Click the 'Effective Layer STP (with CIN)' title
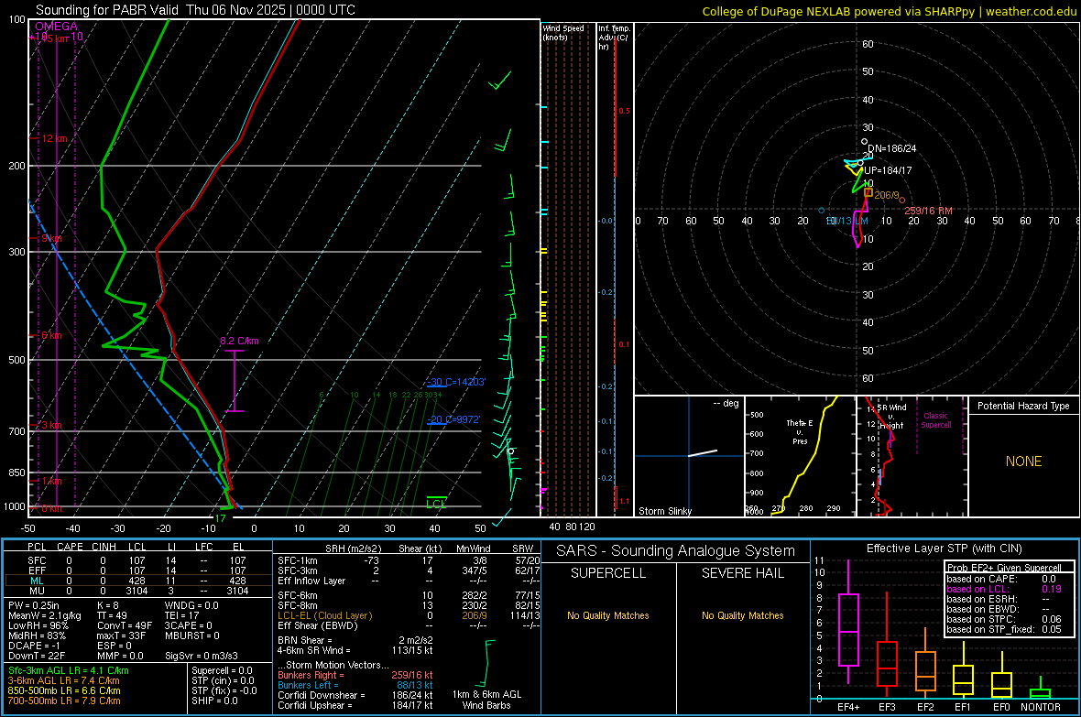 coord(944,549)
